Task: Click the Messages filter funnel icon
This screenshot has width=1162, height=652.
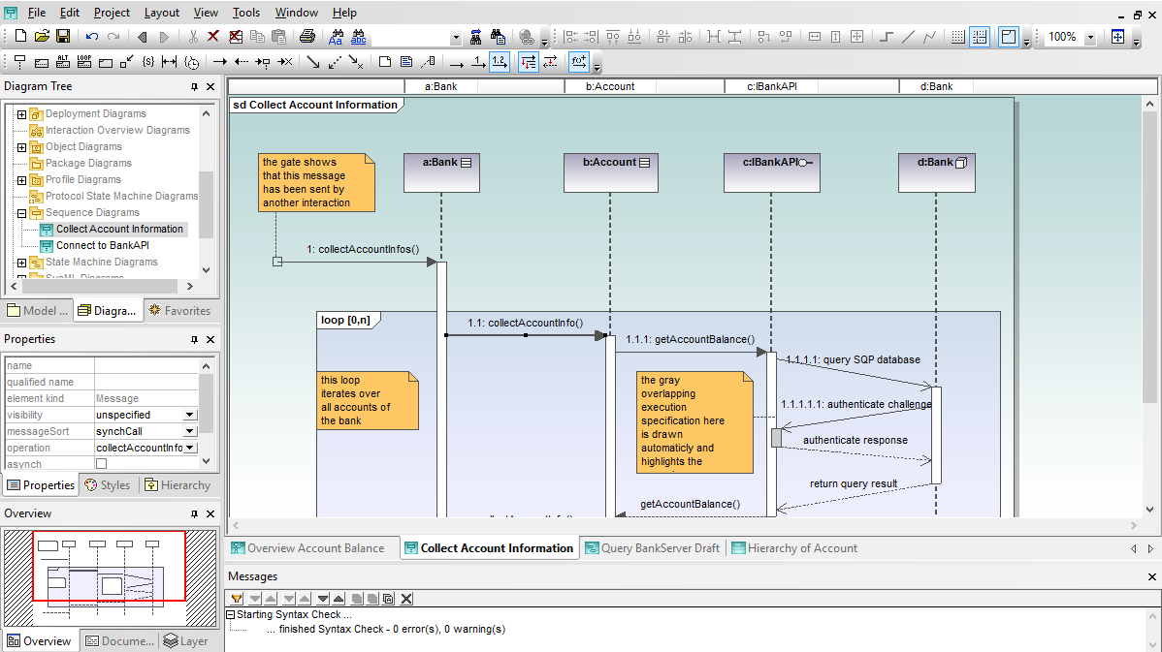Action: pos(237,599)
